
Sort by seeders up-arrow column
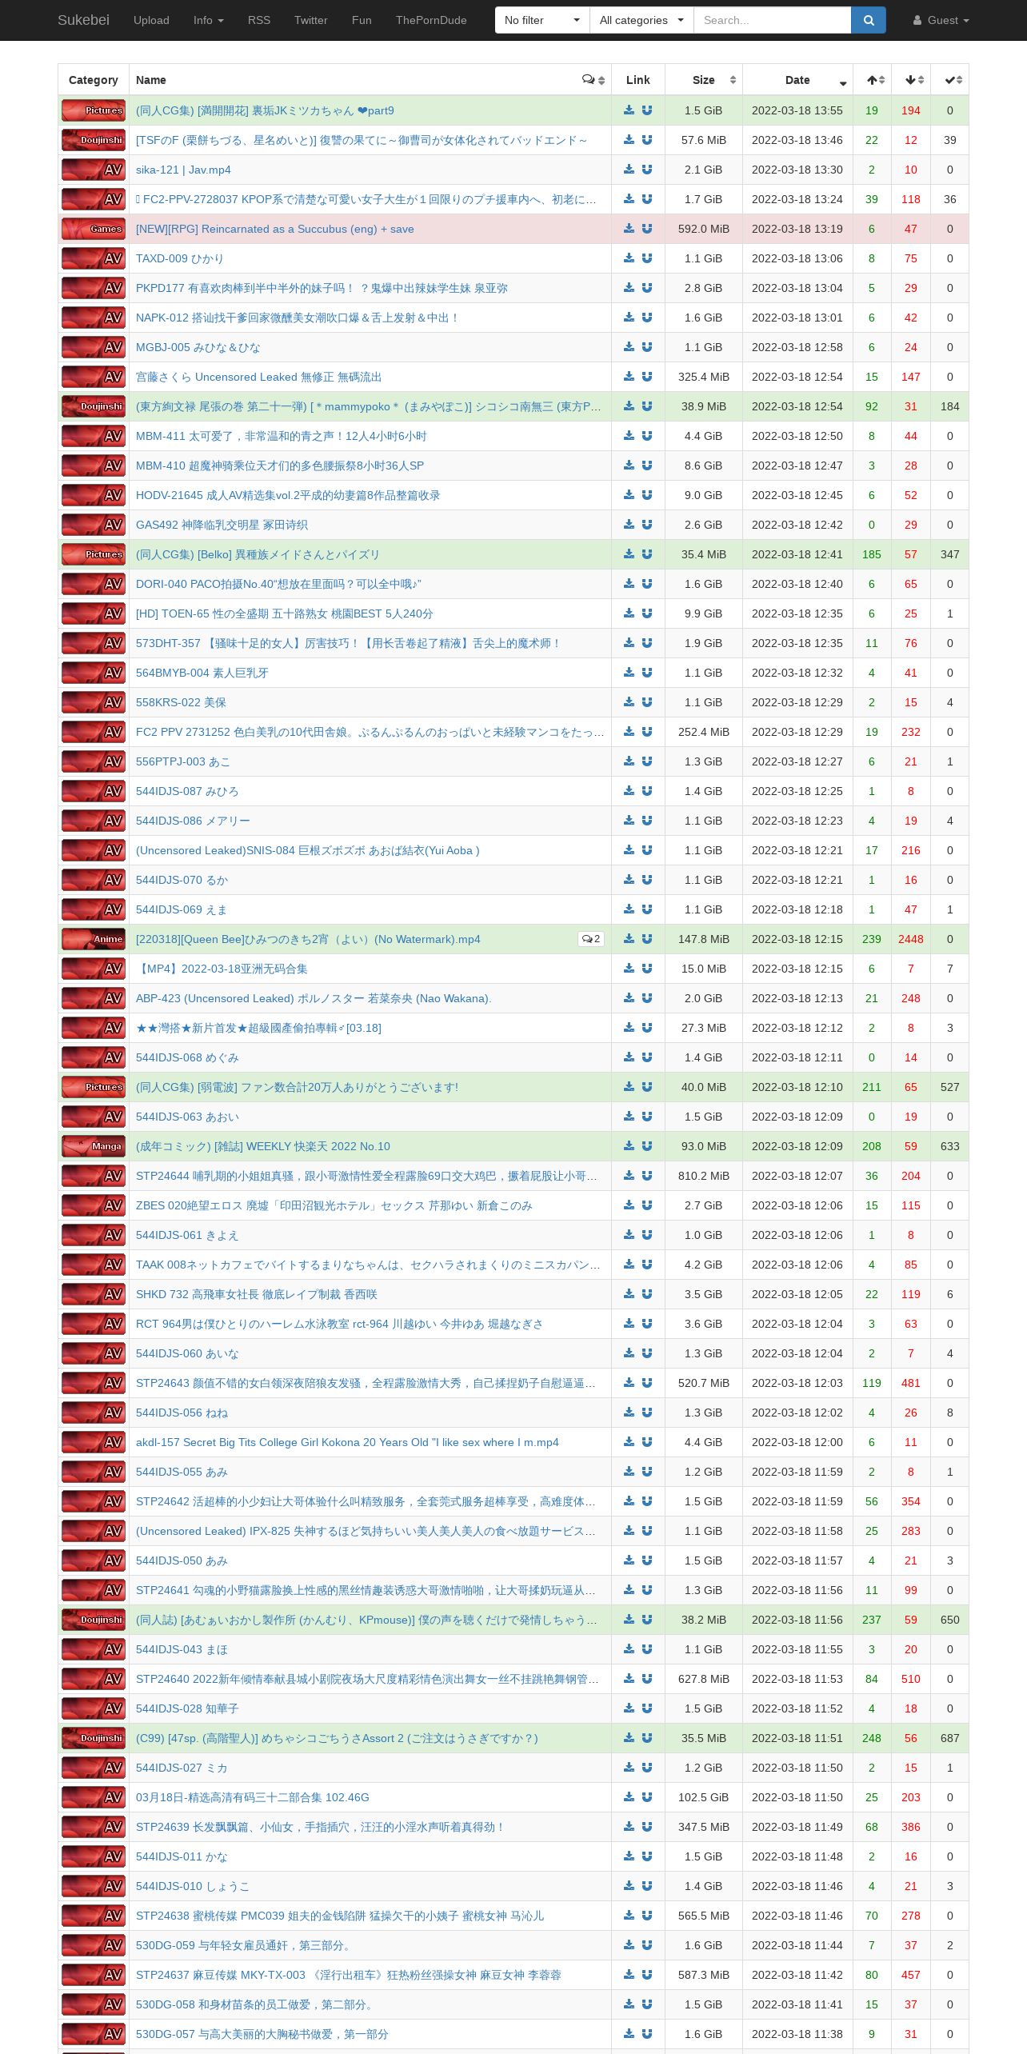873,80
